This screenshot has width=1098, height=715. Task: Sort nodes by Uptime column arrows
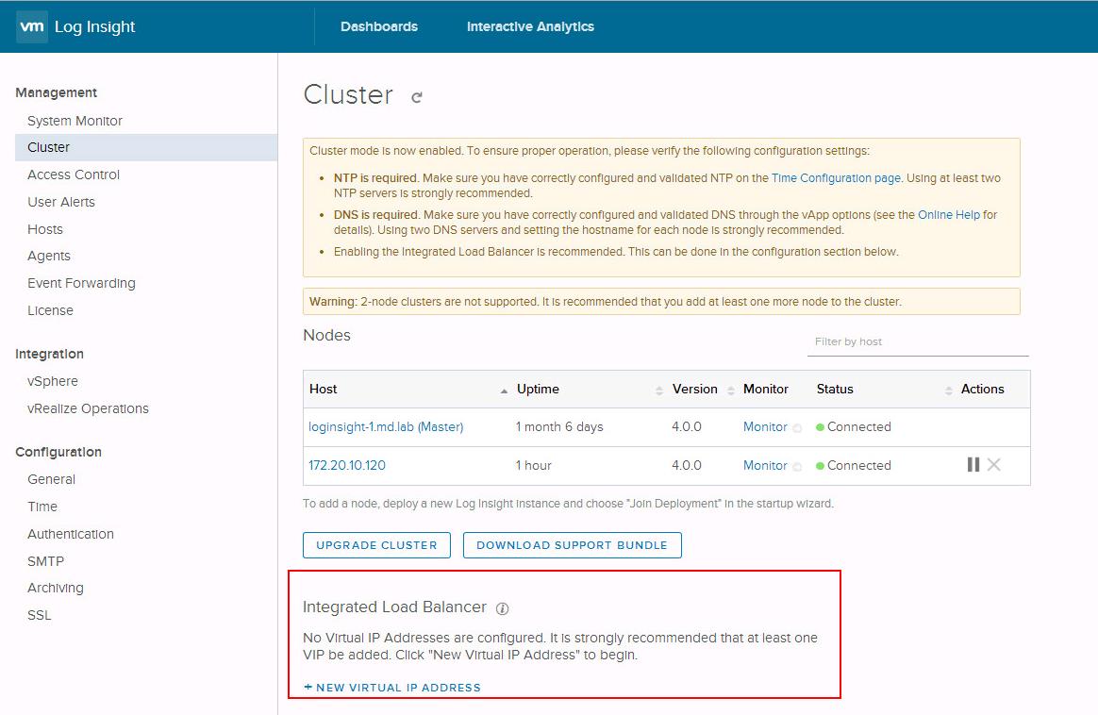[x=658, y=391]
